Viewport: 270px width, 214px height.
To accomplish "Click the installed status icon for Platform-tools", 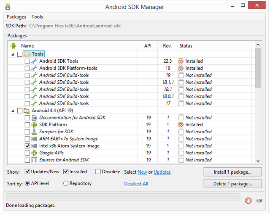I will (x=181, y=68).
